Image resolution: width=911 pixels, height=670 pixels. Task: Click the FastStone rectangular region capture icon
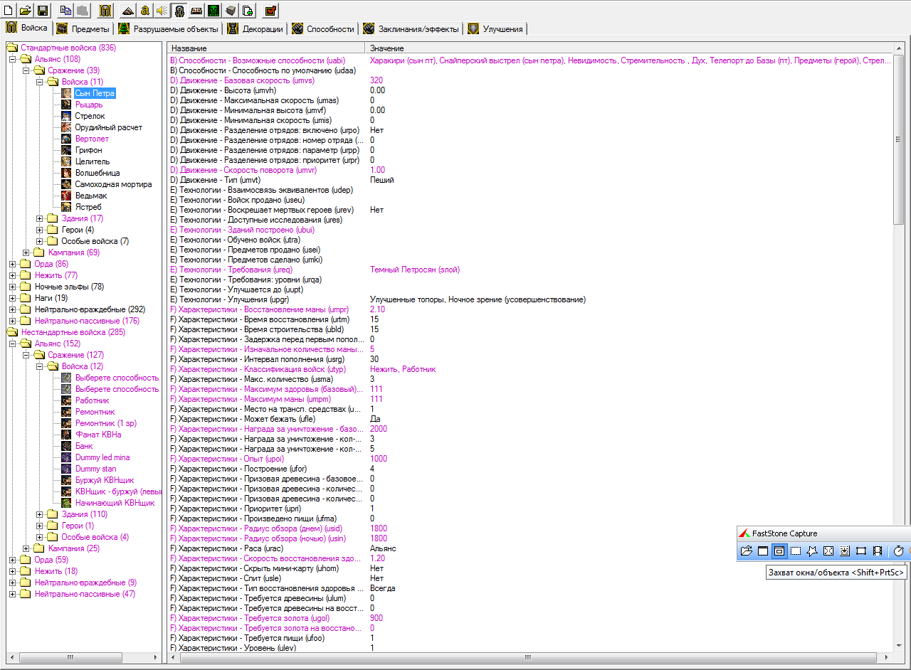click(796, 551)
